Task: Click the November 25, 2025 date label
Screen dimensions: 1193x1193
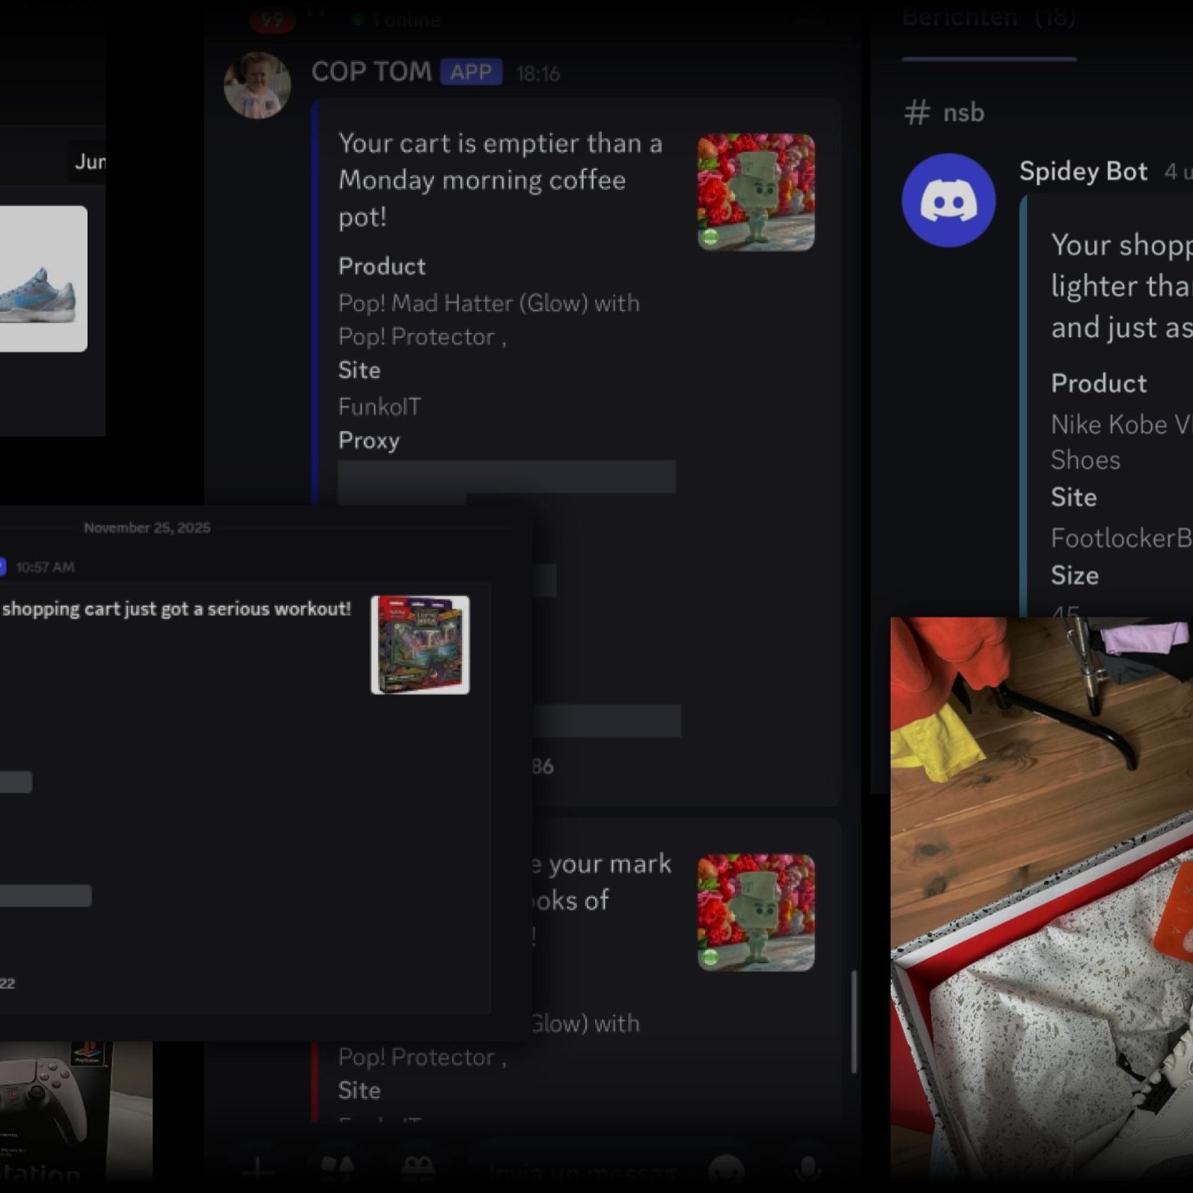Action: tap(147, 528)
